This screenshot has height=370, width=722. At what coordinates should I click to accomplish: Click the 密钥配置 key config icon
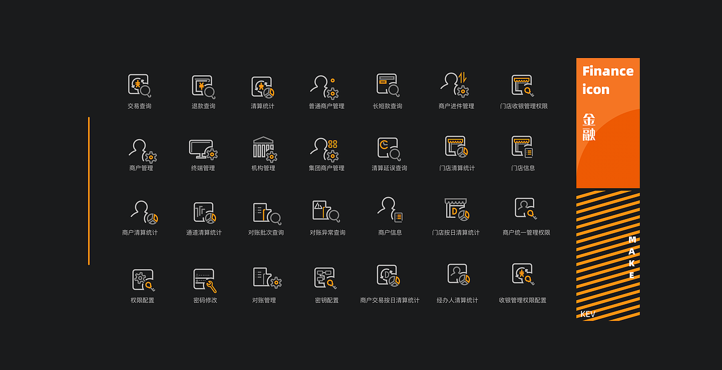pyautogui.click(x=325, y=278)
